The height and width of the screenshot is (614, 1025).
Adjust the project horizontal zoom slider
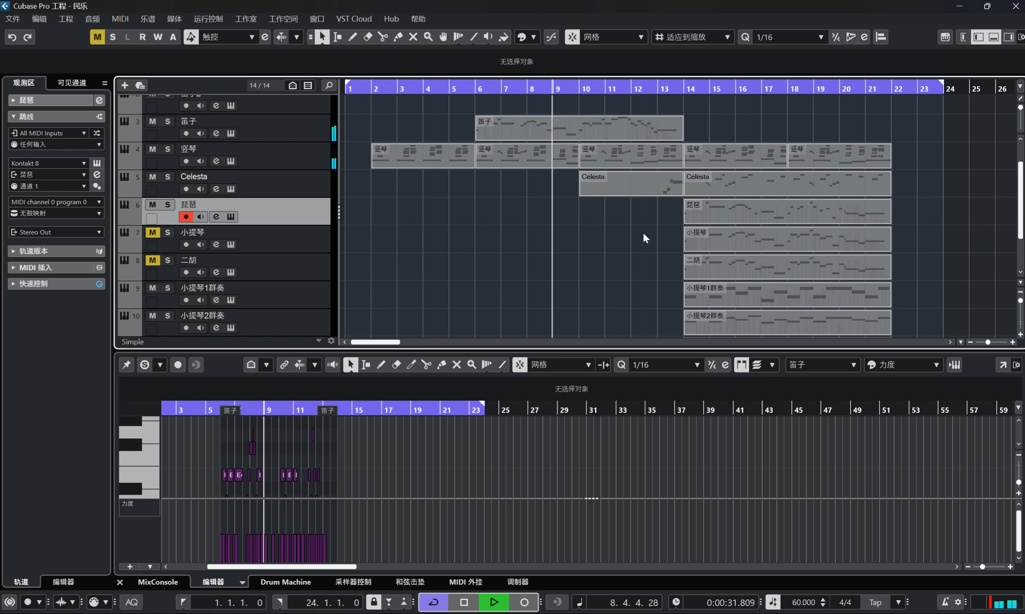(x=988, y=342)
